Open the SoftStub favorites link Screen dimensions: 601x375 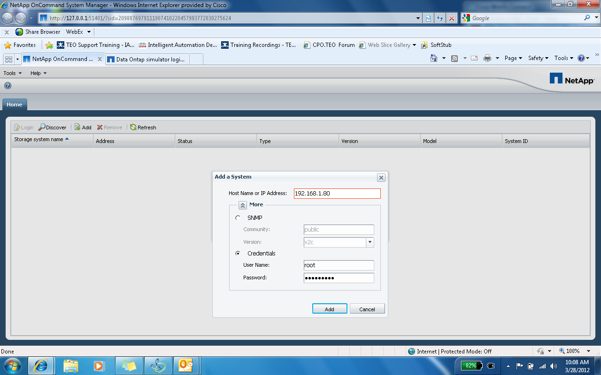coord(436,45)
